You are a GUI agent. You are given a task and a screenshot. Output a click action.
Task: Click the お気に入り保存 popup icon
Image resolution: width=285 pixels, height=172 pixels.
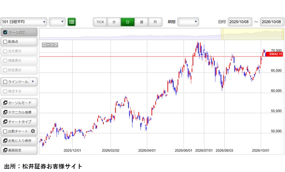[x=5, y=141]
